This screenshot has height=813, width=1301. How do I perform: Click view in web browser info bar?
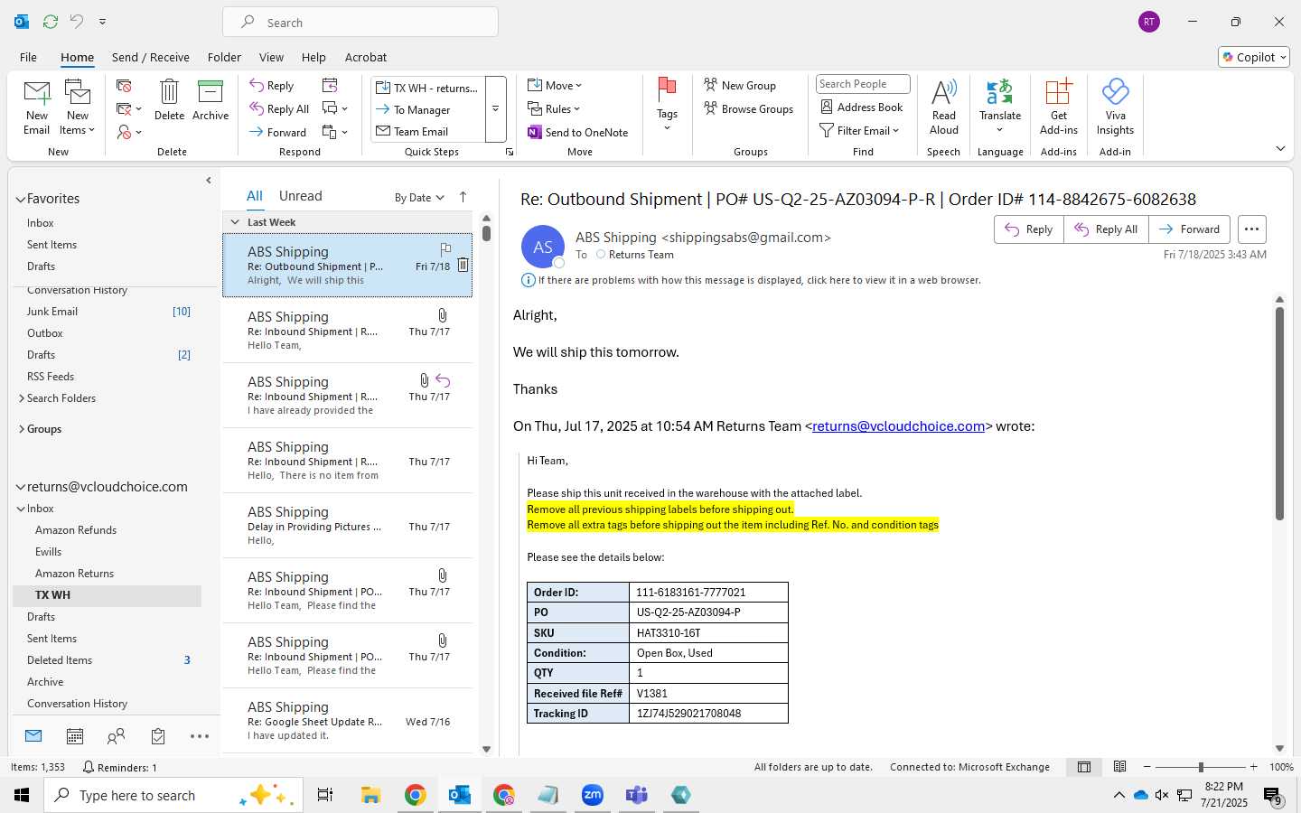(x=759, y=280)
